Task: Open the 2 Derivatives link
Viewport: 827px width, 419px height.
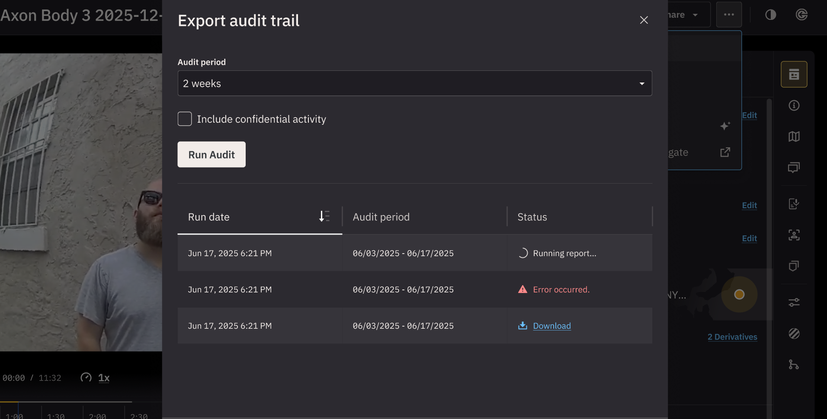Action: (732, 337)
